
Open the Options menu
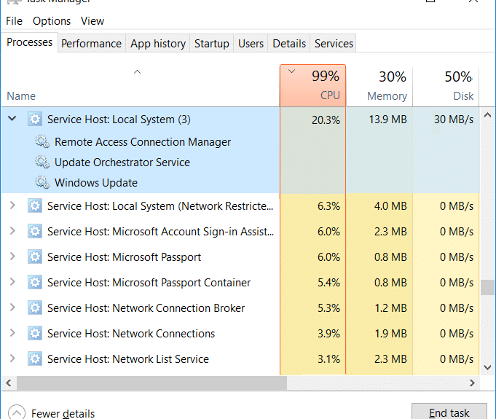pyautogui.click(x=52, y=21)
